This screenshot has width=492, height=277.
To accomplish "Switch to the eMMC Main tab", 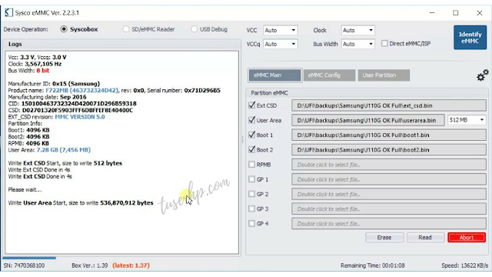I will (275, 75).
